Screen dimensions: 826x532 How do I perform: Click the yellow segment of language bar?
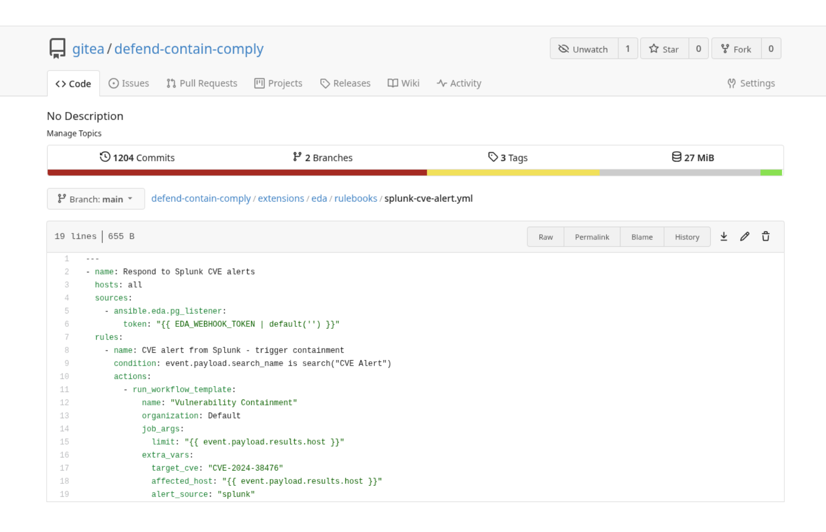tap(513, 172)
